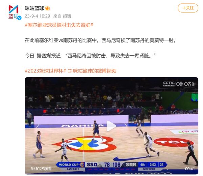Open the 2023篮球世界杯 hashtag
203x176 pixels.
click(x=45, y=71)
